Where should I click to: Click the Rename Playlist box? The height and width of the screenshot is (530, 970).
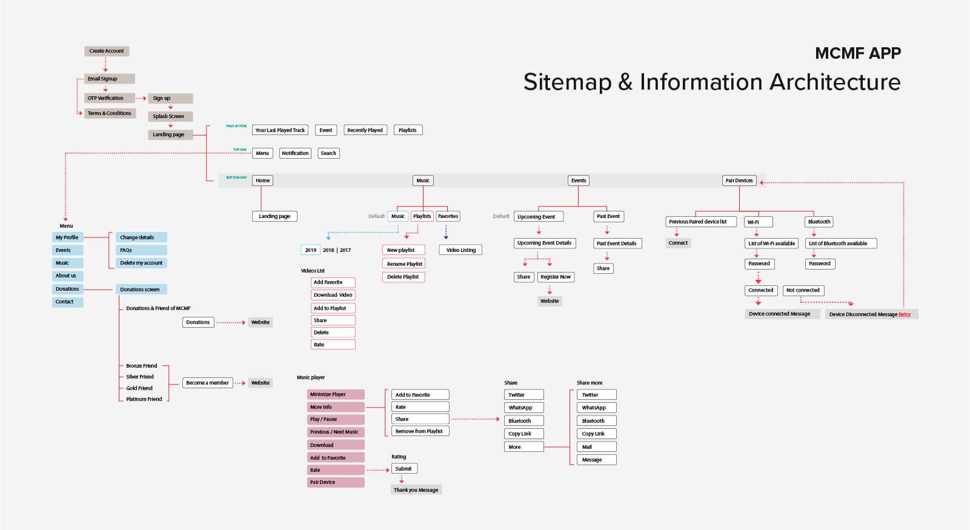[404, 263]
